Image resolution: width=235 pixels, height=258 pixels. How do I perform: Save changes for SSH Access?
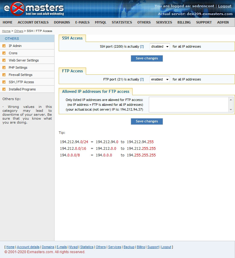click(x=147, y=58)
